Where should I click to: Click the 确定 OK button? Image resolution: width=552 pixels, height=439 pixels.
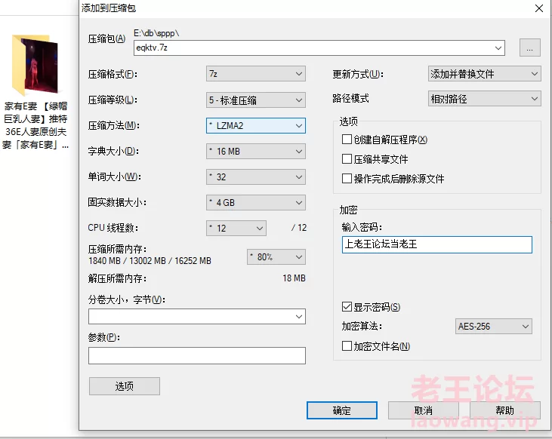point(342,410)
